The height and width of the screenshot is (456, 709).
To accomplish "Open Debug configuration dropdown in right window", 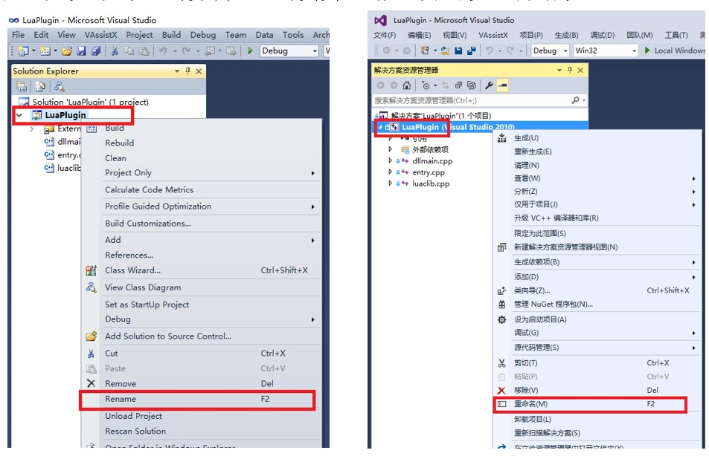I will (565, 51).
